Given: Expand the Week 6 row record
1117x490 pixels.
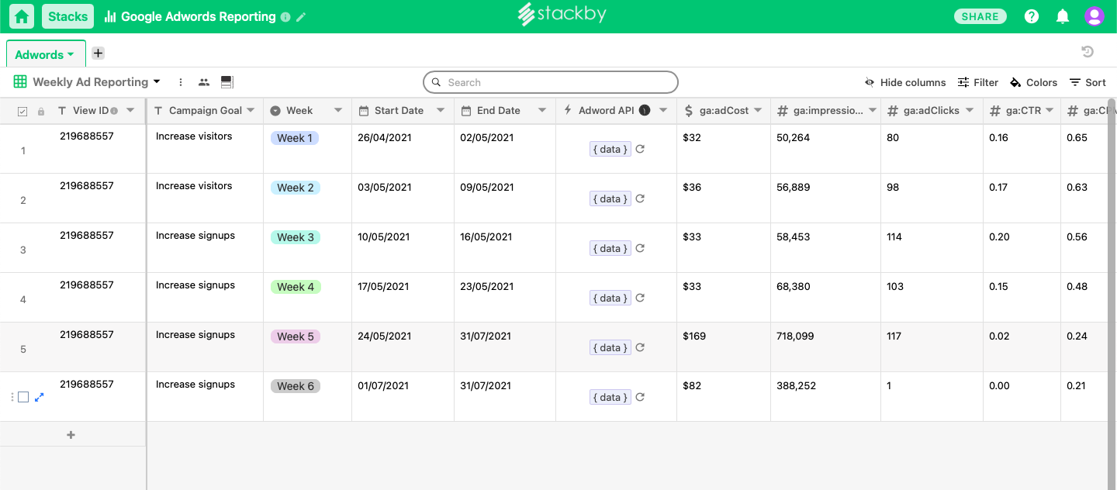Looking at the screenshot, I should click(40, 397).
